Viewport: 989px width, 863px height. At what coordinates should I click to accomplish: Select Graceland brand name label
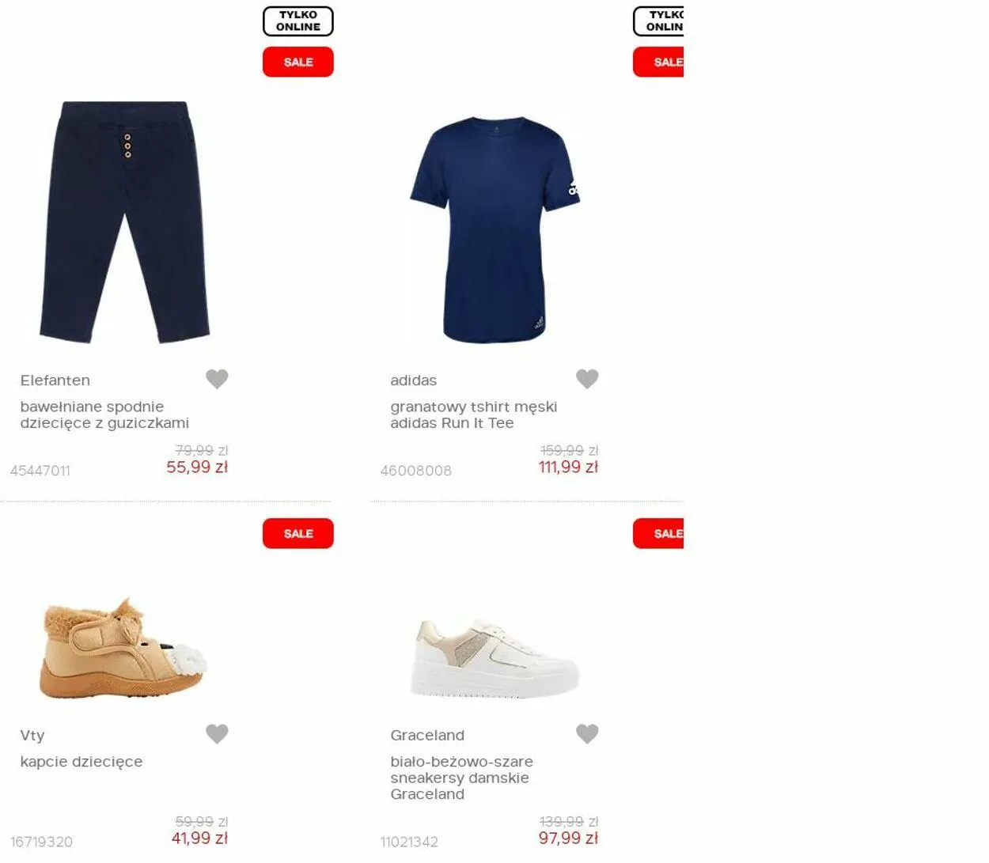pos(427,736)
